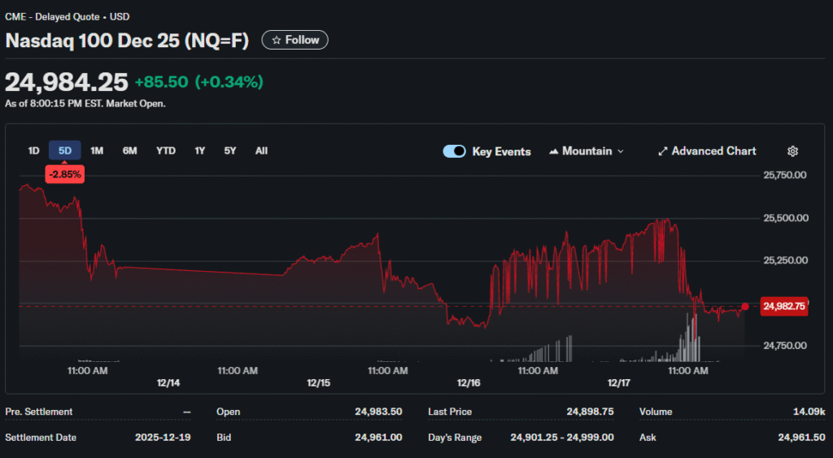Switch chart to 6M range

[129, 150]
